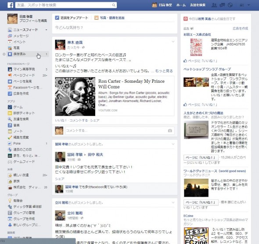The height and width of the screenshot is (244, 259).
Task: Open messages icon in top bar
Action: (x=222, y=5)
